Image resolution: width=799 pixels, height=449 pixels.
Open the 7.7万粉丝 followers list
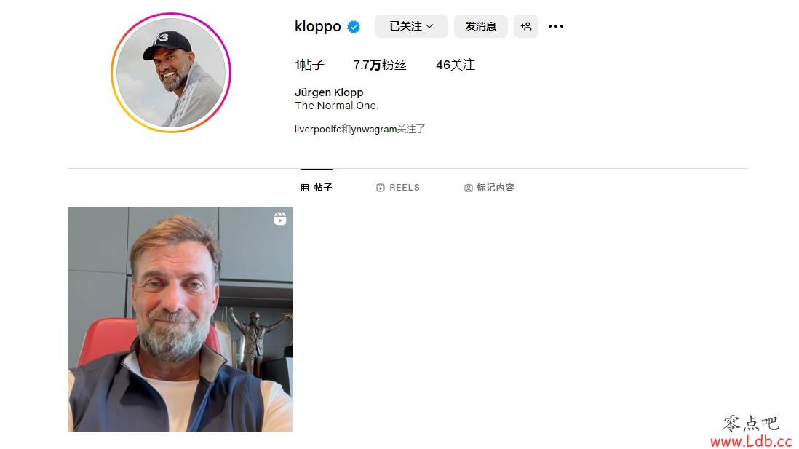380,65
